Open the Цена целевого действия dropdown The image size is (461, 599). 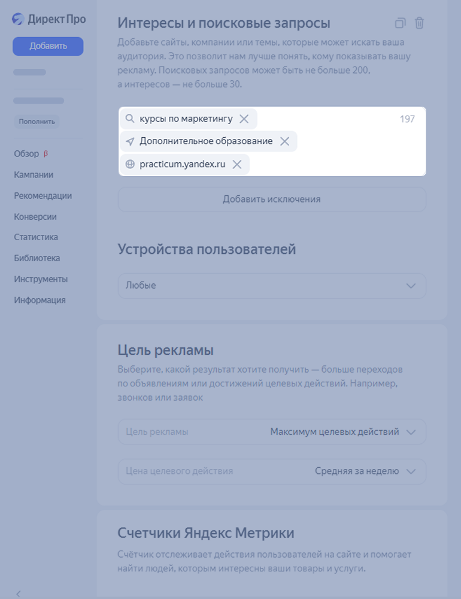point(272,471)
